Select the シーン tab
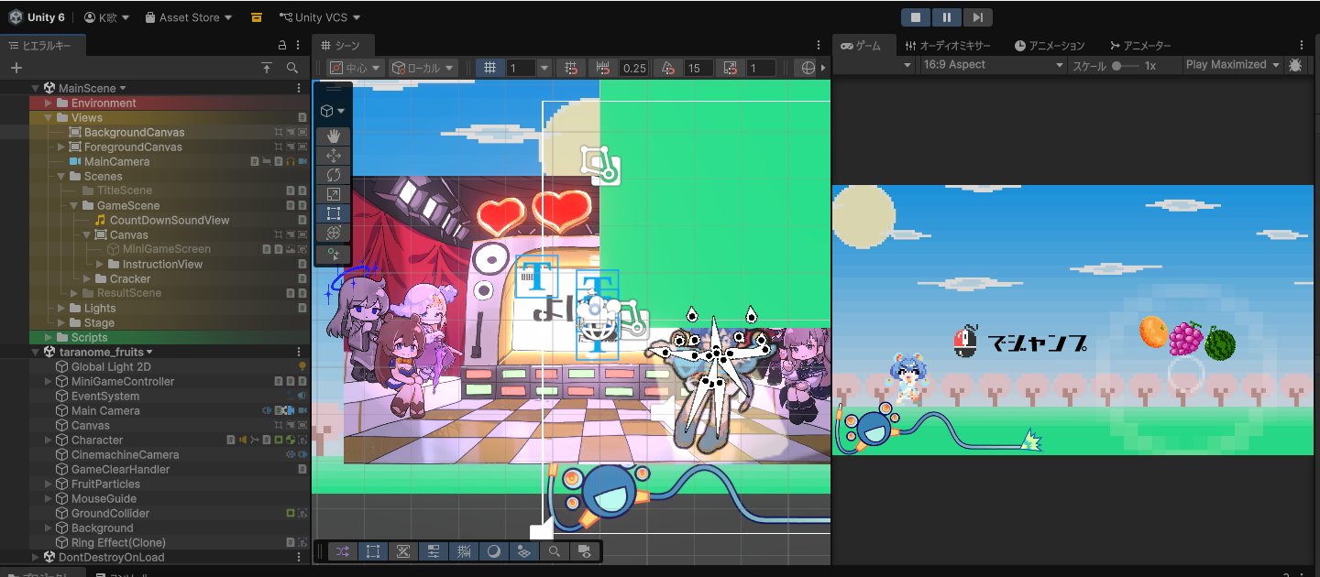The height and width of the screenshot is (577, 1320). coord(341,45)
